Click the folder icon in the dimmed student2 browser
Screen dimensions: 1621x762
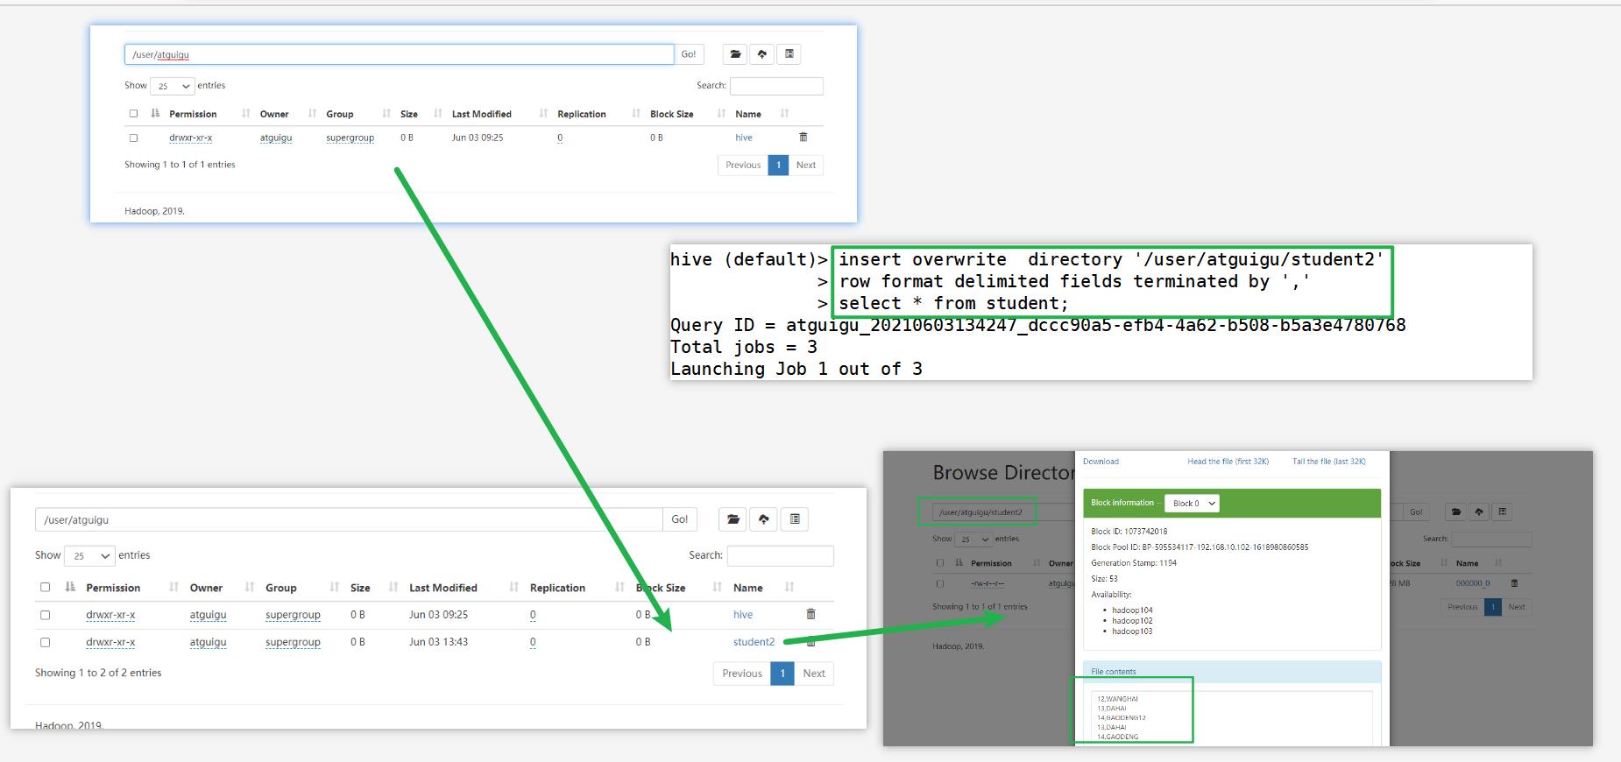tap(1456, 512)
